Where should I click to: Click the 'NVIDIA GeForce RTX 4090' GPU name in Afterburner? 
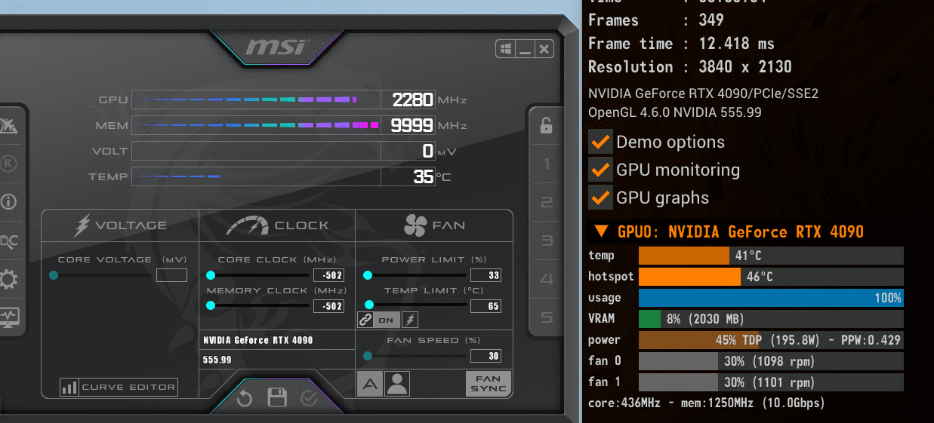[258, 340]
